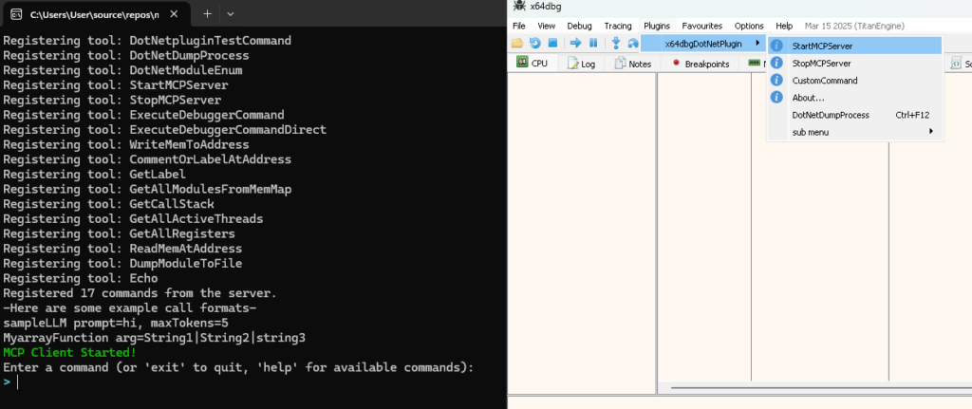Click the x64dbg bug icon in title bar

(x=519, y=7)
